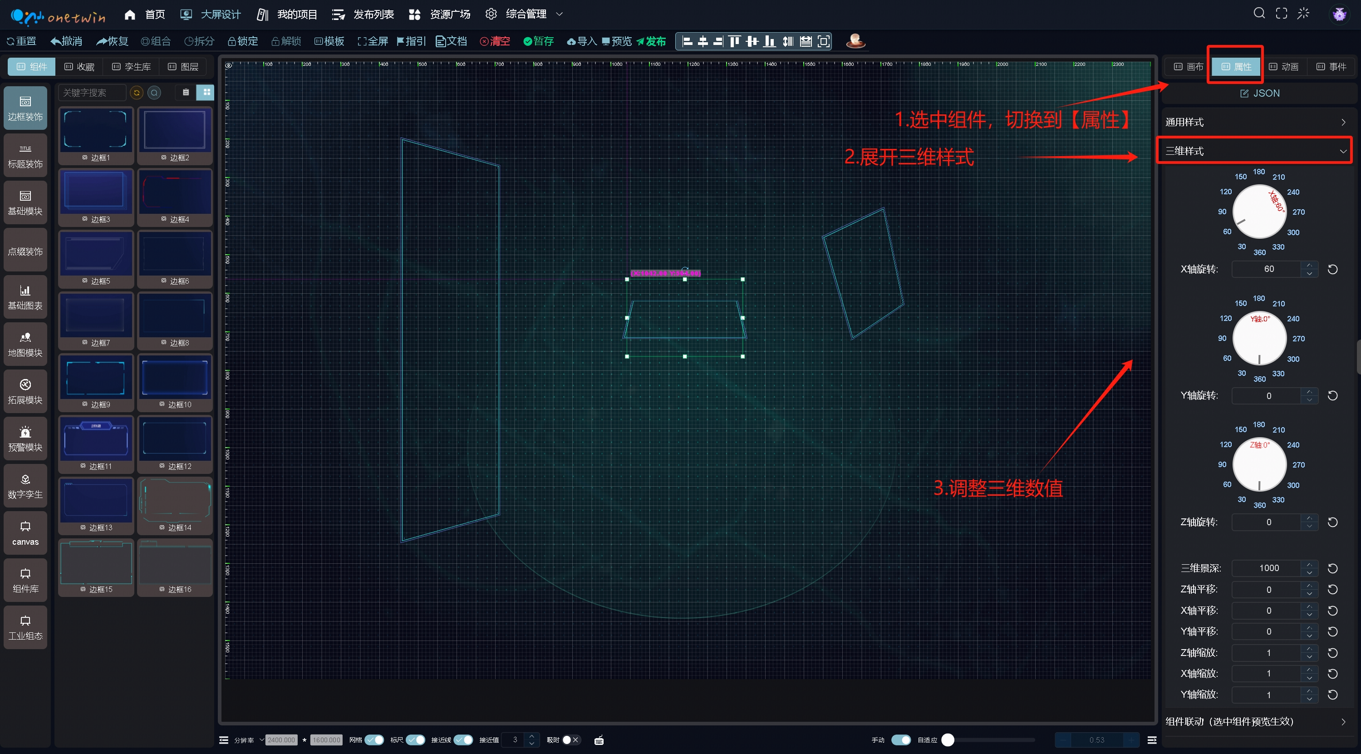Reset X轴旋转 value with reset icon

1332,270
